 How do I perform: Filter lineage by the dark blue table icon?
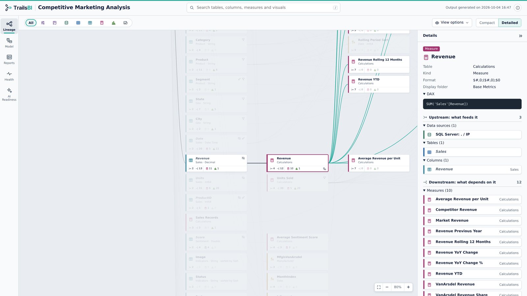click(x=78, y=23)
